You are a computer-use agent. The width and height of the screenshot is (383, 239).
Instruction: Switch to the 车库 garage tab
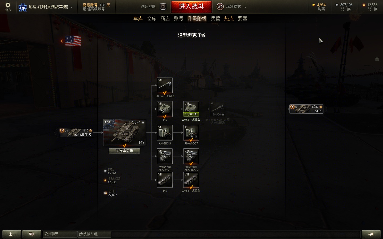click(x=138, y=18)
